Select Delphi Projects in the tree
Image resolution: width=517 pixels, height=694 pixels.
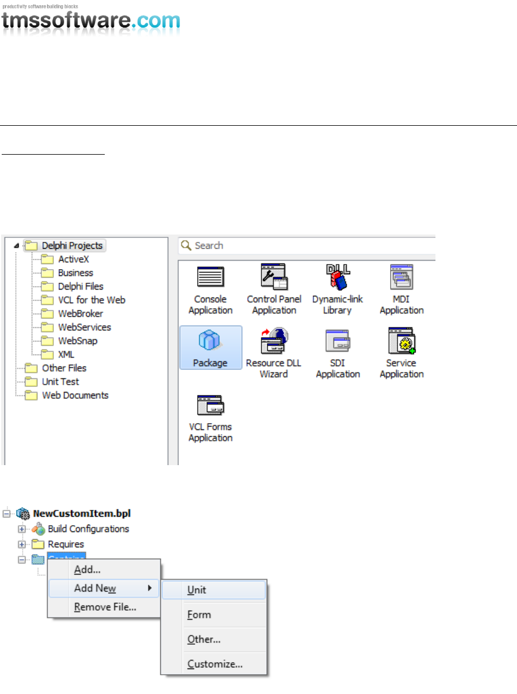point(72,245)
